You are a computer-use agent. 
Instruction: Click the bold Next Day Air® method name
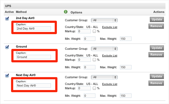[26, 75]
